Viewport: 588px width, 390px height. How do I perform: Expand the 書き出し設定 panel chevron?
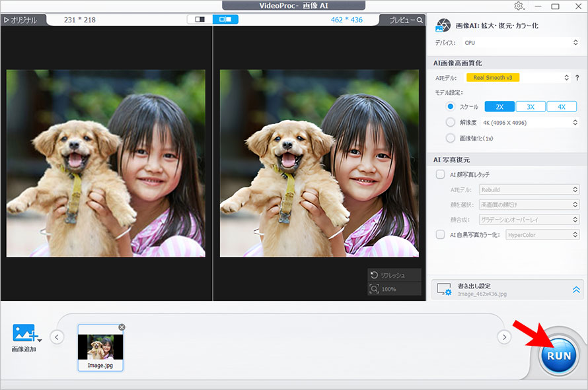pos(576,290)
